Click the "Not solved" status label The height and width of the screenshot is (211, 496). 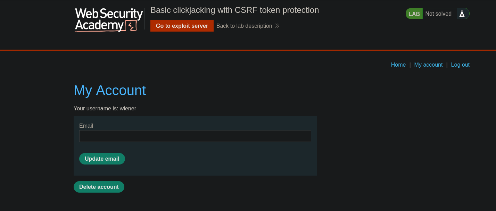438,14
